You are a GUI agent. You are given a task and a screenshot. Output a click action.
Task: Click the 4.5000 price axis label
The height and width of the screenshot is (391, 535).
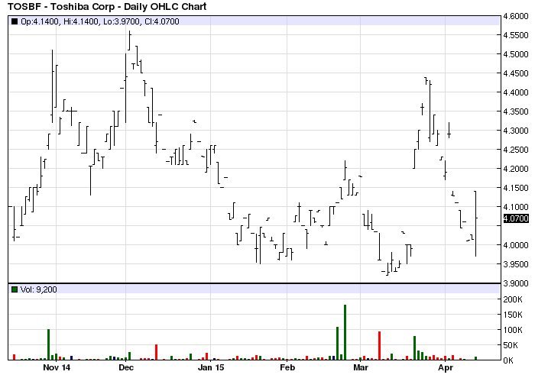516,54
